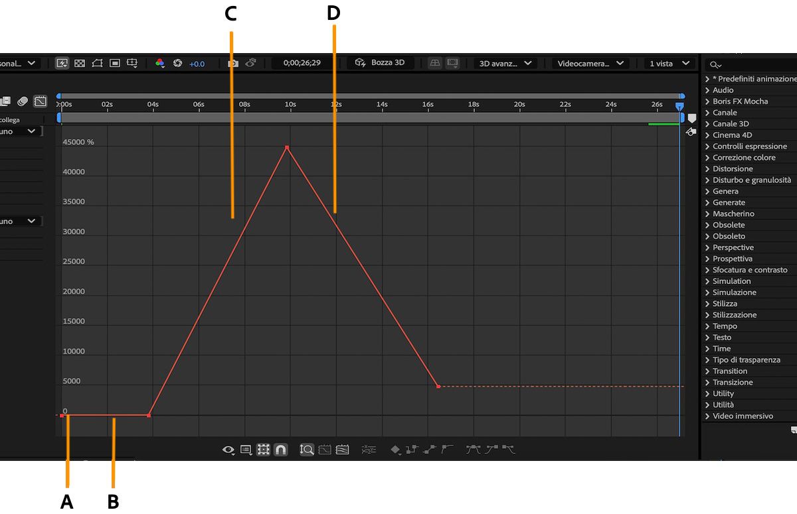Screen dimensions: 797x514
Task: Enable snapping in the graph editor
Action: 281,450
